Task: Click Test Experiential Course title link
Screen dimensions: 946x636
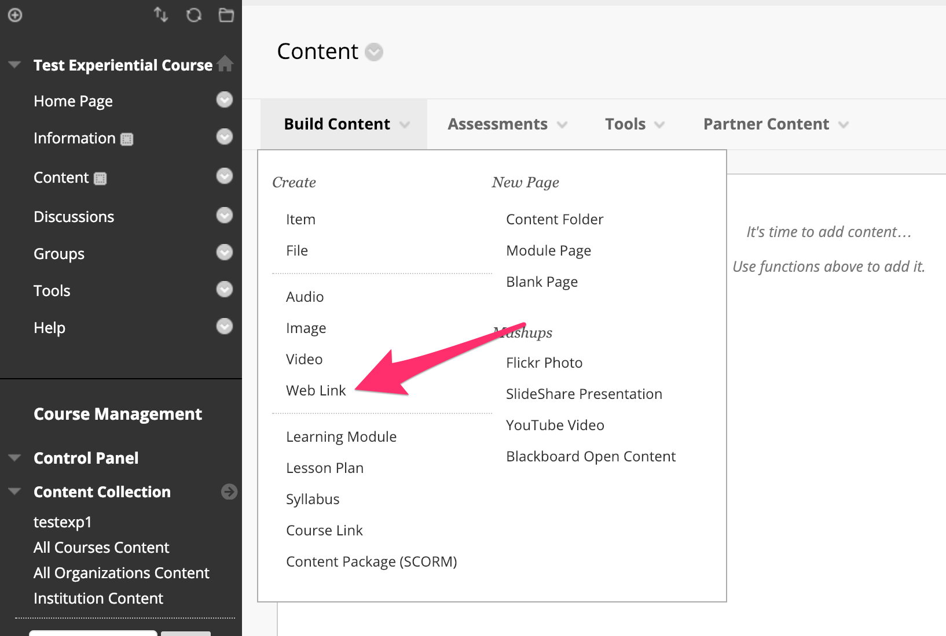Action: [123, 65]
